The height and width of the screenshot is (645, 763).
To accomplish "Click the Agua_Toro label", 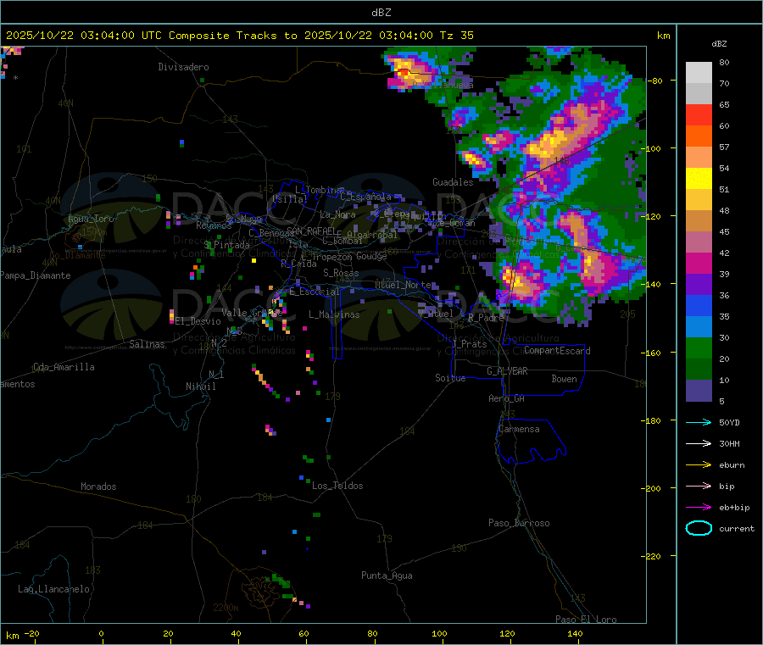I will pyautogui.click(x=91, y=219).
